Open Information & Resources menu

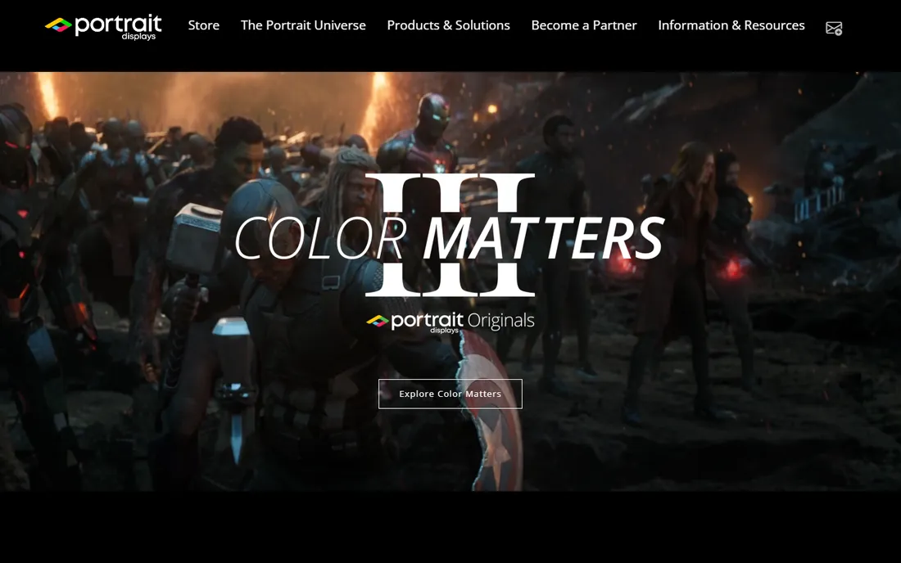(x=731, y=25)
